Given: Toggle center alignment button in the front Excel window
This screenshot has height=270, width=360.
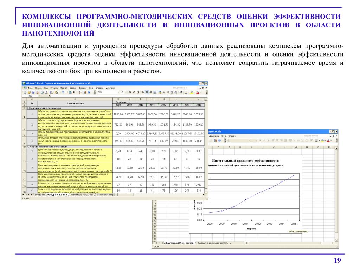Looking at the screenshot, I should pyautogui.click(x=147, y=92).
